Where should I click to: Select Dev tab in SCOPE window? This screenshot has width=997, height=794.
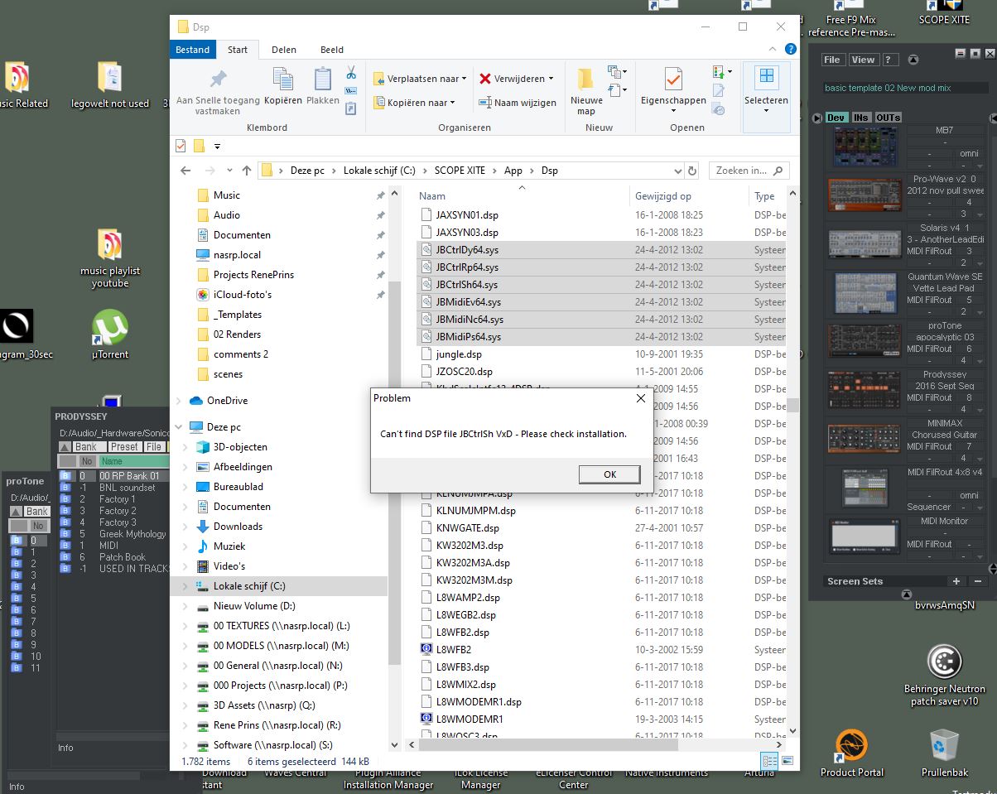coord(836,118)
